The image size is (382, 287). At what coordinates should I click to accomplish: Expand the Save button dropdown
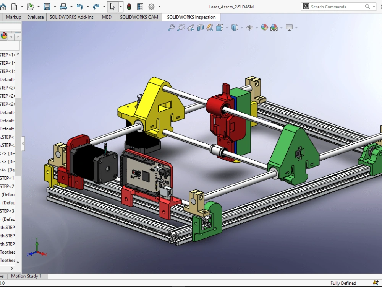click(x=55, y=7)
